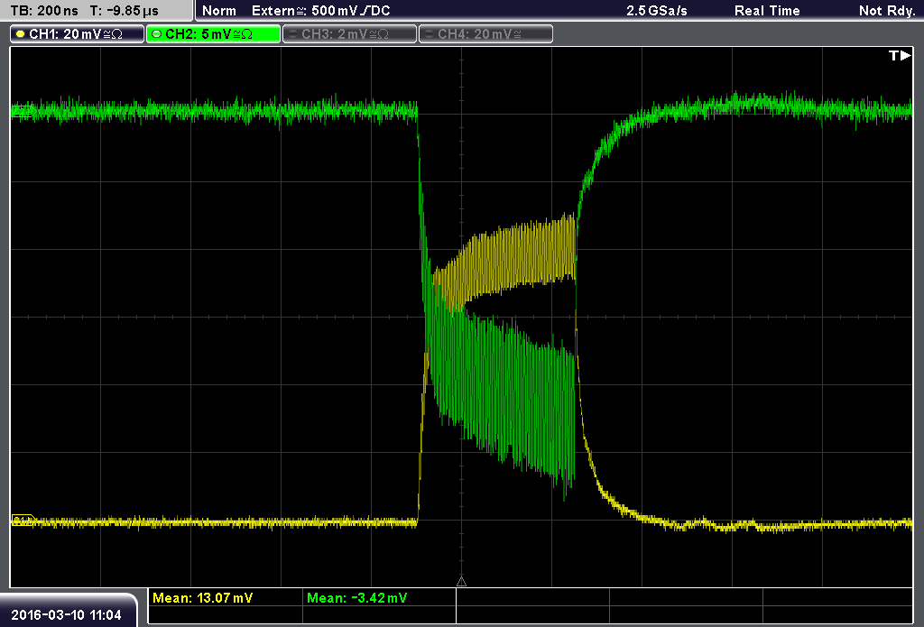Click the green Mean: -3.42 mV measurement
Viewport: 924px width, 627px height.
(356, 598)
